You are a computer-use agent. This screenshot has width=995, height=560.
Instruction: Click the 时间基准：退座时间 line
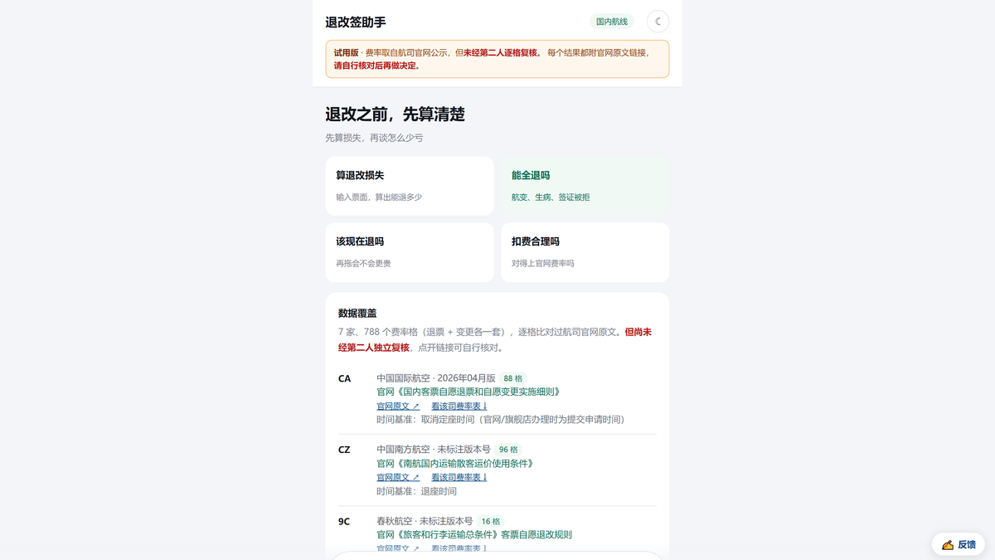(x=416, y=491)
